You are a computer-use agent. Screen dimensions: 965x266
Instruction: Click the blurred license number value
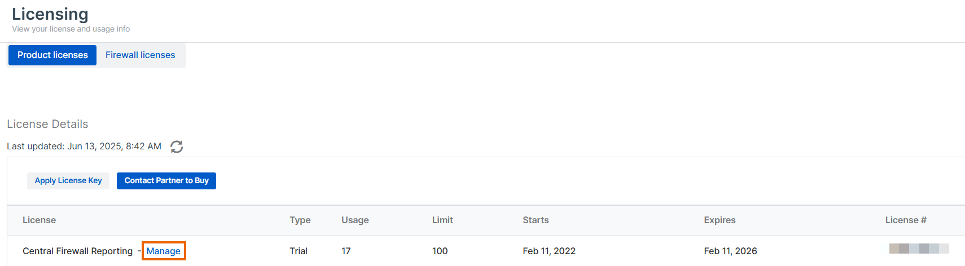(919, 249)
